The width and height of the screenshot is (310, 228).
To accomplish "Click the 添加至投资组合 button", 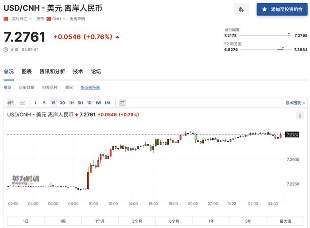I will tap(282, 9).
